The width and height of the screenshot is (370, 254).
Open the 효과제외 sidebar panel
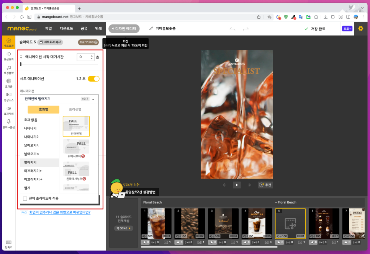click(x=9, y=111)
